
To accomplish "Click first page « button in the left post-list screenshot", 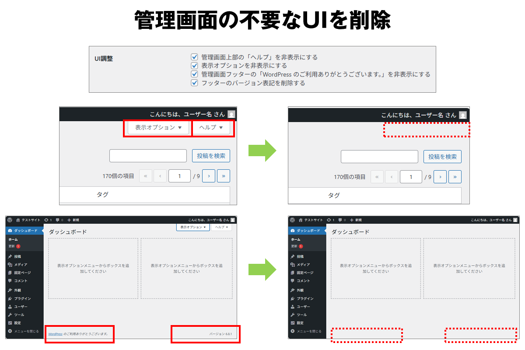I will 145,176.
